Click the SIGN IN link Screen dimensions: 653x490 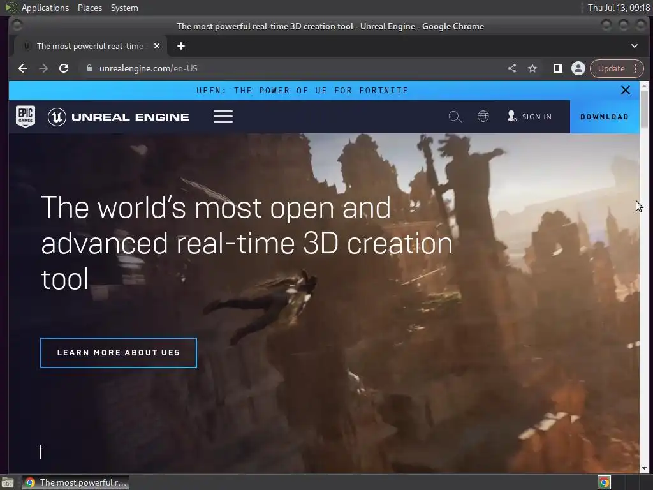[530, 117]
